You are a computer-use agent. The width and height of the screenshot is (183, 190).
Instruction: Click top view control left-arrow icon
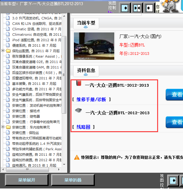pyautogui.click(x=149, y=8)
